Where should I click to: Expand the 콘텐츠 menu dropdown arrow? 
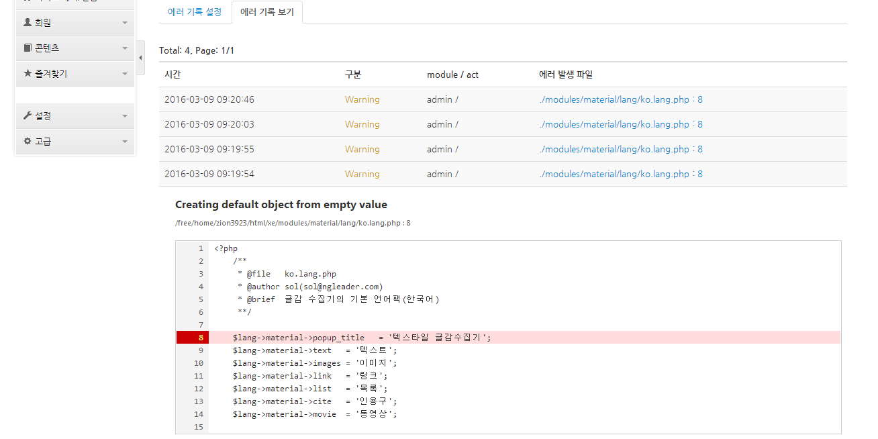click(125, 48)
